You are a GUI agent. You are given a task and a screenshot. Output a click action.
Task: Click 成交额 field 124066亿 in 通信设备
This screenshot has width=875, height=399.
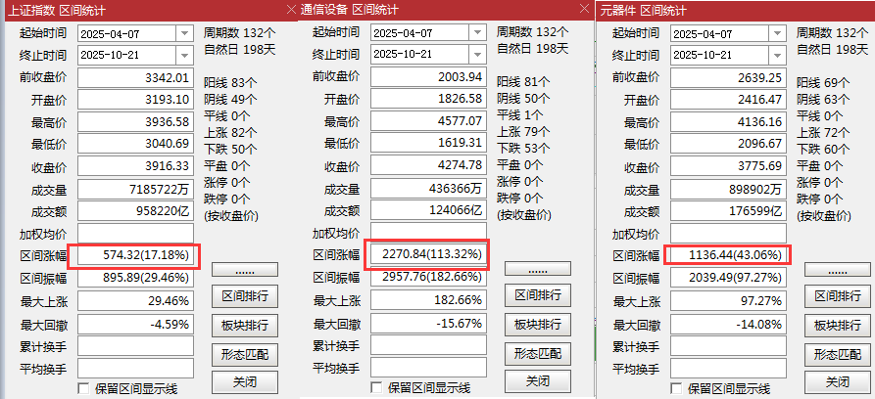click(x=428, y=210)
